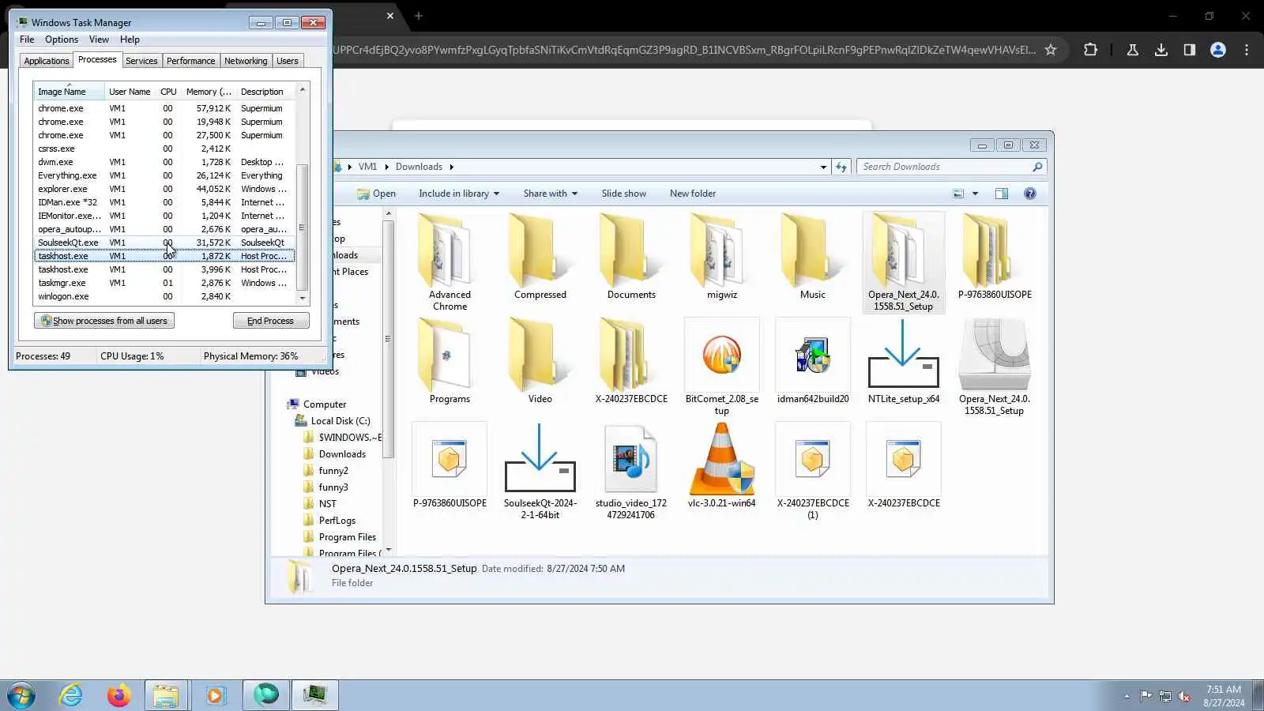
Task: Select funny2 folder in navigation tree
Action: coord(333,471)
